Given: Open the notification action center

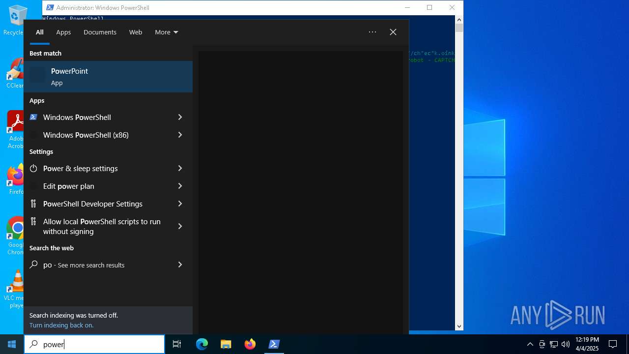Looking at the screenshot, I should [613, 344].
